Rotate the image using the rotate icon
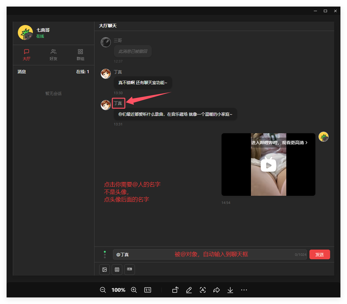The image size is (347, 304). point(175,290)
